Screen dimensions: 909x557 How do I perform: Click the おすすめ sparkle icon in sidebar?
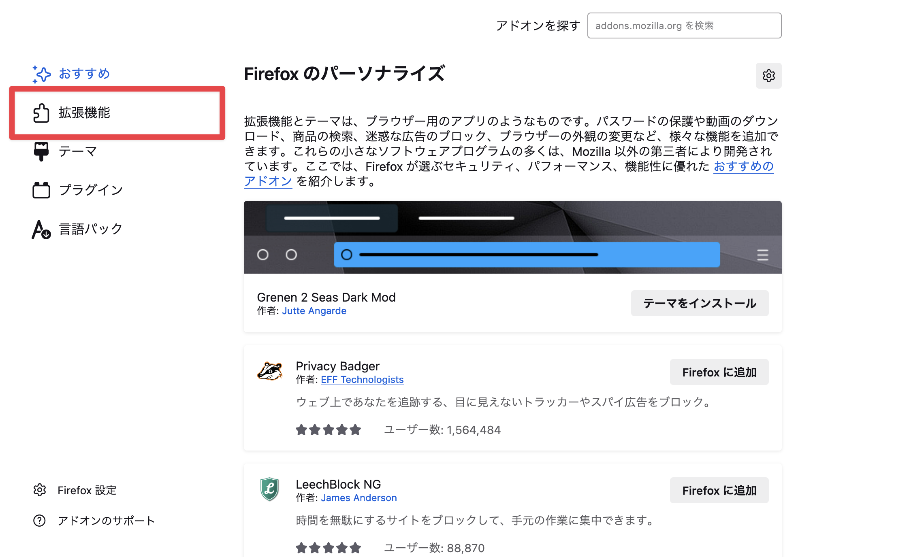(41, 74)
